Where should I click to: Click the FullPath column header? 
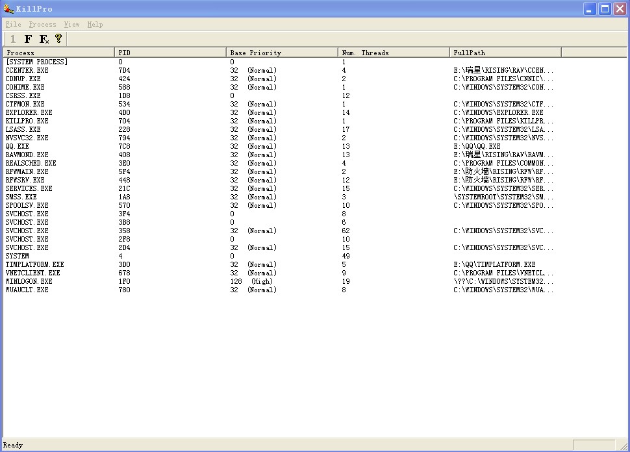[505, 53]
